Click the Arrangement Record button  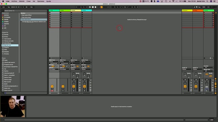tap(95, 7)
